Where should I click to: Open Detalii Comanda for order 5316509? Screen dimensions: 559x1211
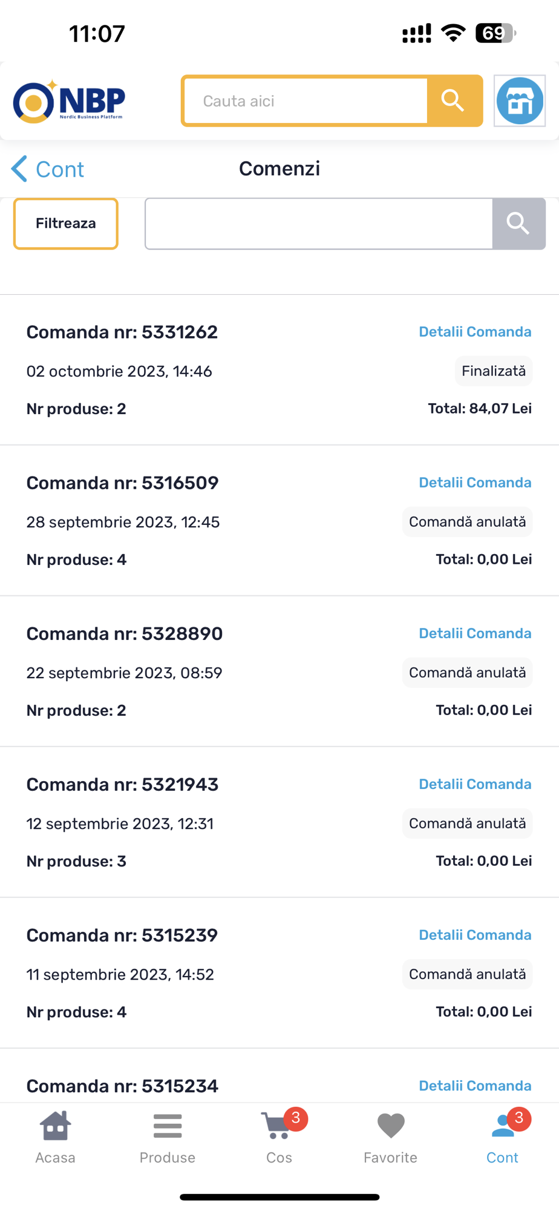pyautogui.click(x=475, y=483)
